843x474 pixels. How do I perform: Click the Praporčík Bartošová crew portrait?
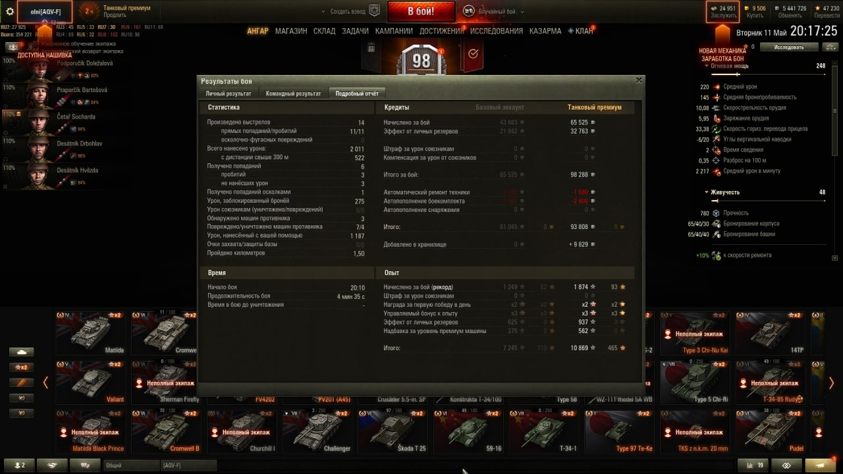40,96
